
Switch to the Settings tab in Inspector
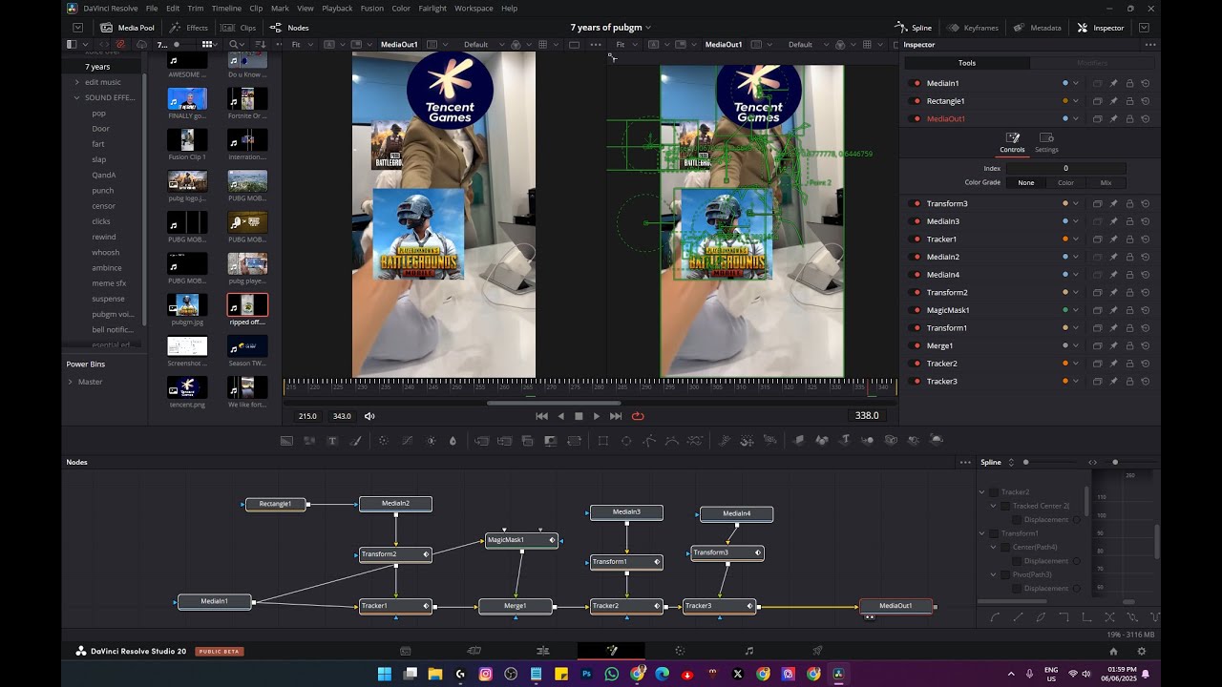click(1046, 143)
